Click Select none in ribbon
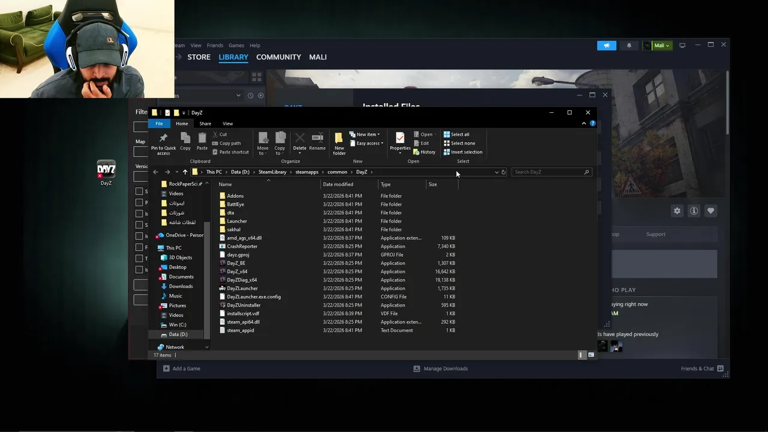768x432 pixels. (x=459, y=143)
